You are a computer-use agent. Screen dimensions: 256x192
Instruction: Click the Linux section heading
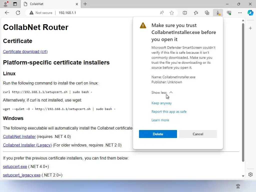point(9,74)
